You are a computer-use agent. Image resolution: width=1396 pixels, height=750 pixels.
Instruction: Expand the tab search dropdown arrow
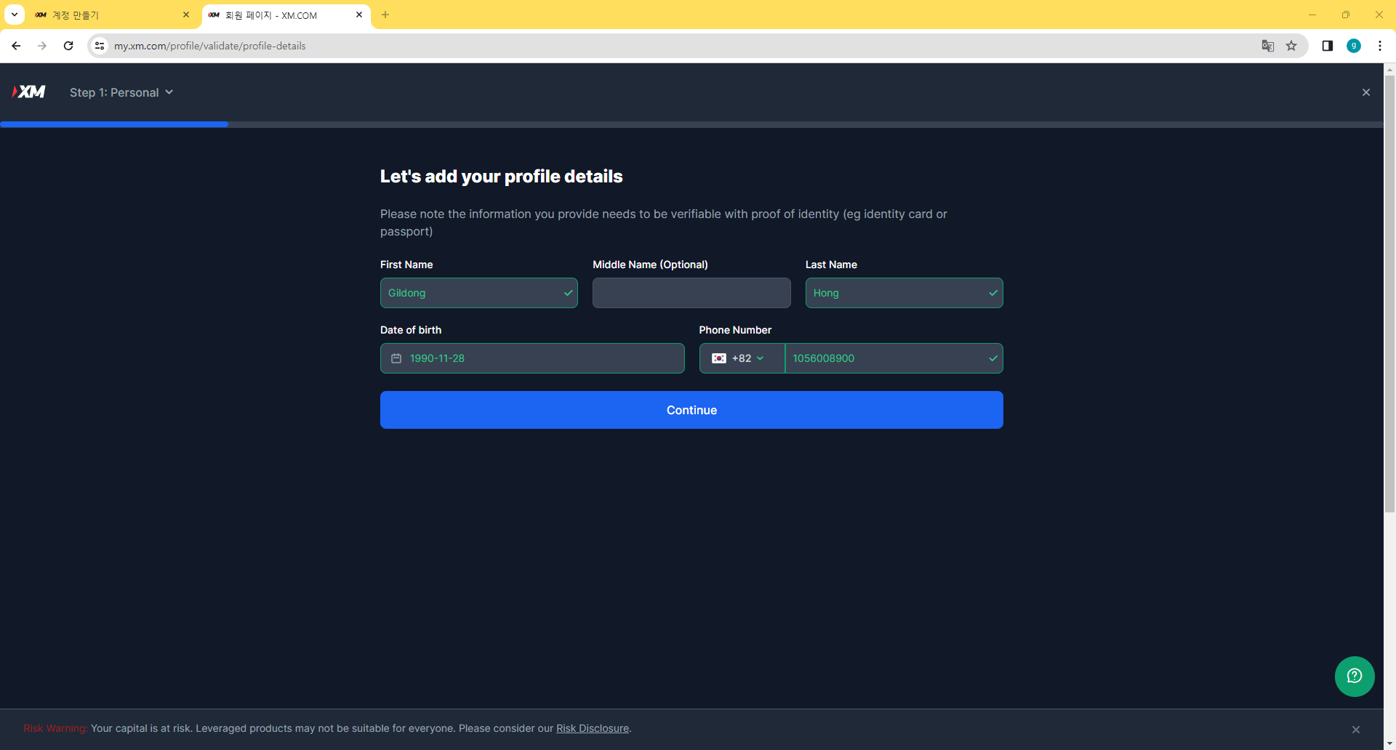[x=14, y=15]
